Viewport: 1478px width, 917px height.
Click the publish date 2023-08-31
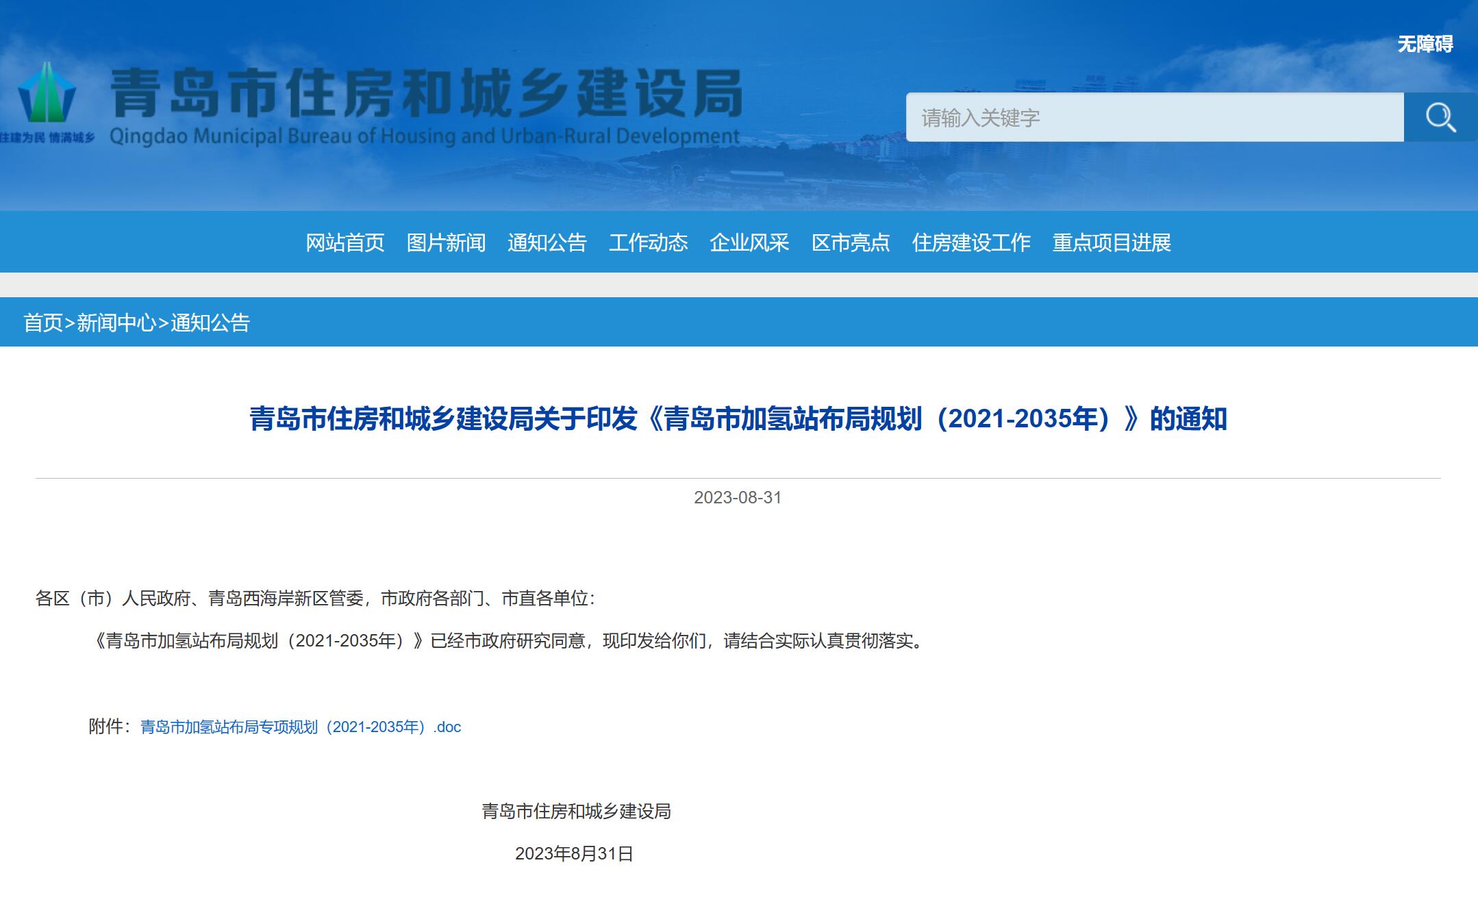pyautogui.click(x=738, y=498)
